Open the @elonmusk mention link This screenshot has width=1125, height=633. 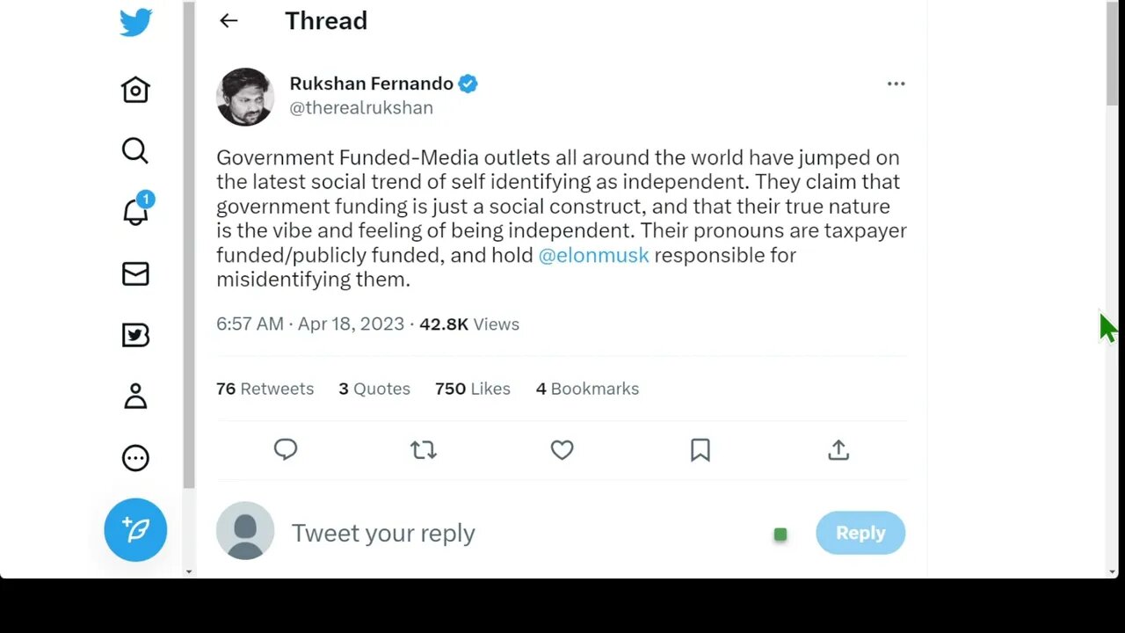point(593,255)
